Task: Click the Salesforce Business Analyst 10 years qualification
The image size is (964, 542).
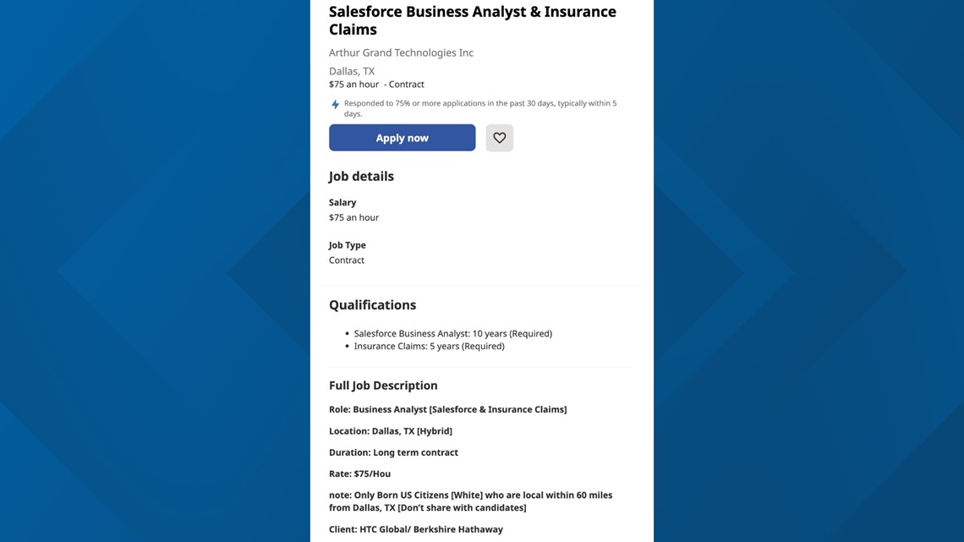Action: pyautogui.click(x=452, y=333)
